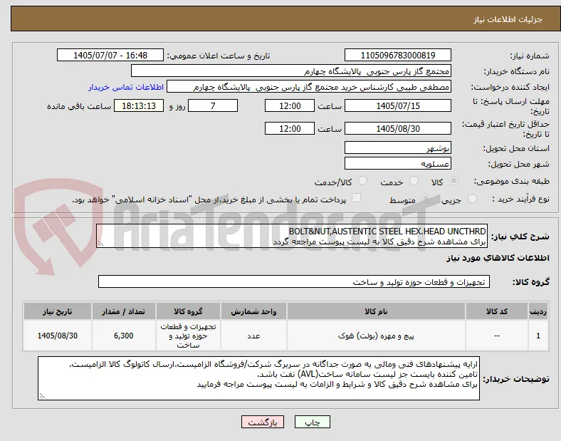Select the متوسط purchase type radio
Viewport: 561px width, 441px height.
(426, 199)
